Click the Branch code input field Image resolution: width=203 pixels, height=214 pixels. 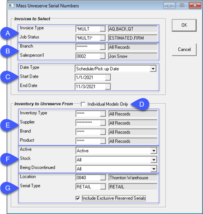pos(88,47)
